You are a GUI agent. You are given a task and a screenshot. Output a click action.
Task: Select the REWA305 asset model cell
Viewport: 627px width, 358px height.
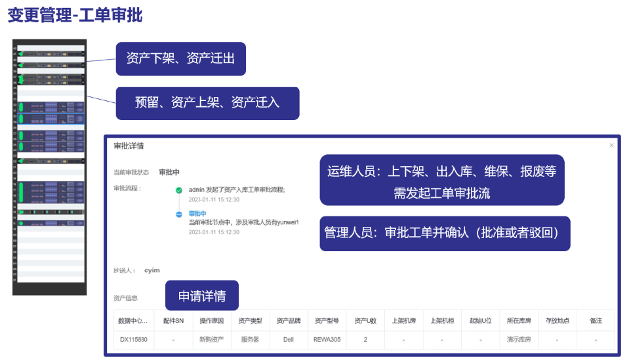coord(327,340)
